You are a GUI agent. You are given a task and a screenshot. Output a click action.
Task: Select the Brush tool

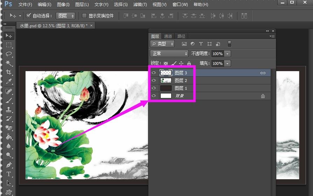pyautogui.click(x=9, y=100)
